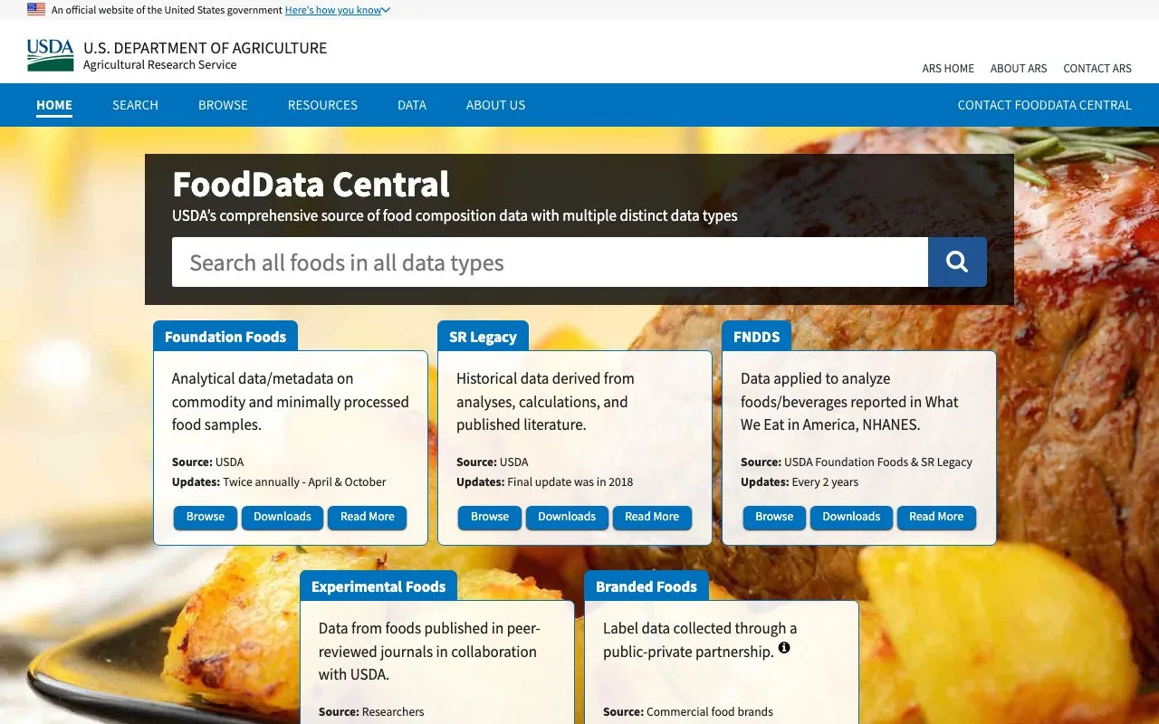Screen dimensions: 1159x724
Task: Open the "Here's how you know" link
Action: [x=332, y=10]
